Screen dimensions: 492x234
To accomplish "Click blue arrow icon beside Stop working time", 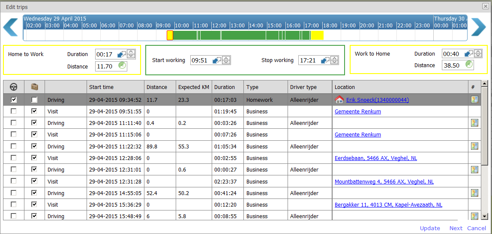I will [325, 60].
